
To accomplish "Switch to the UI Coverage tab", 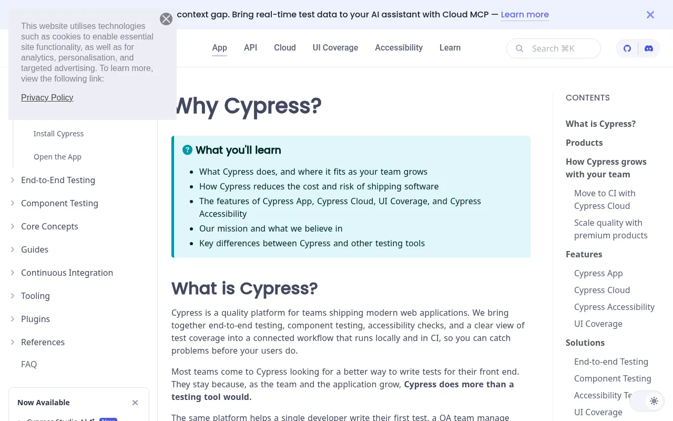I will point(335,48).
